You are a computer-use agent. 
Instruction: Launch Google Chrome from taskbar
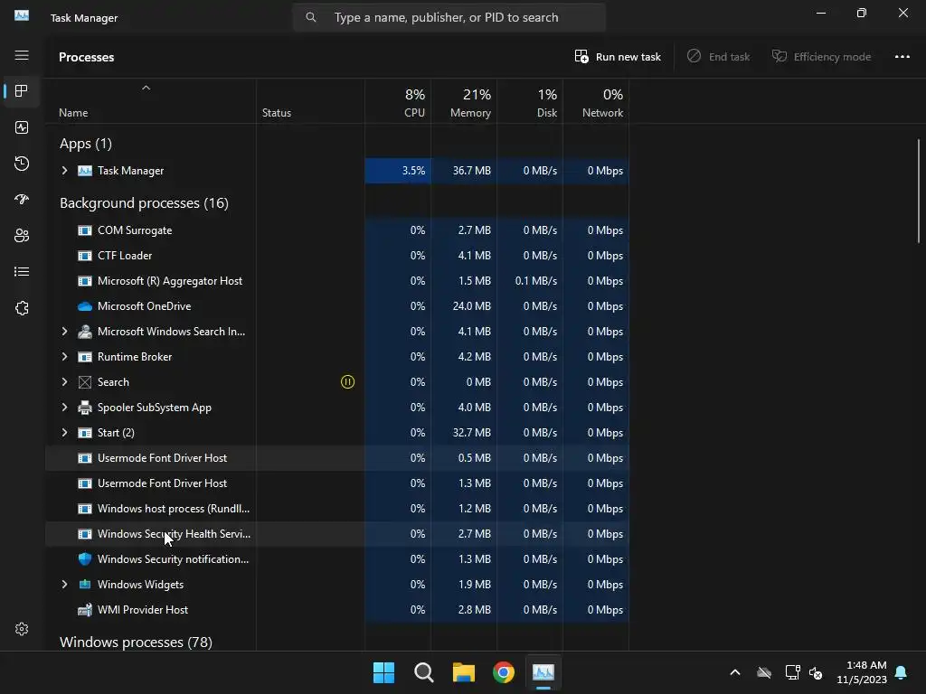[x=504, y=672]
